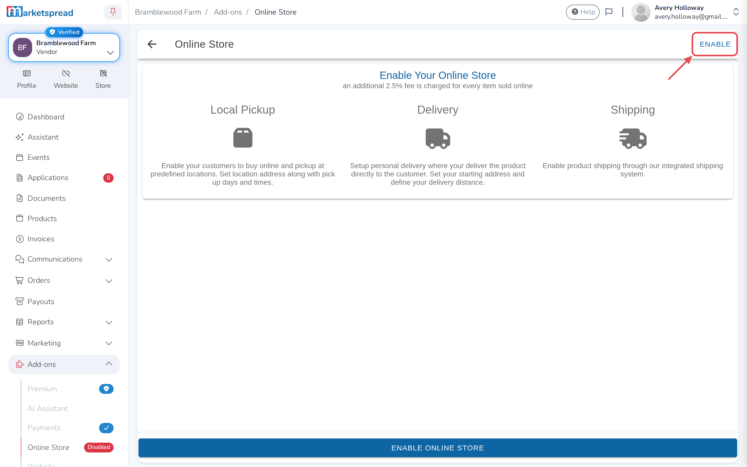Viewport: 747px width, 467px height.
Task: Open Dashboard in the sidebar
Action: coord(64,117)
